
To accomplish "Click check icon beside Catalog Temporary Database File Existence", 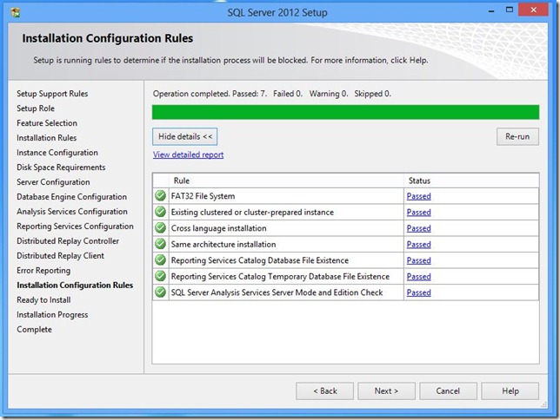I will (160, 276).
